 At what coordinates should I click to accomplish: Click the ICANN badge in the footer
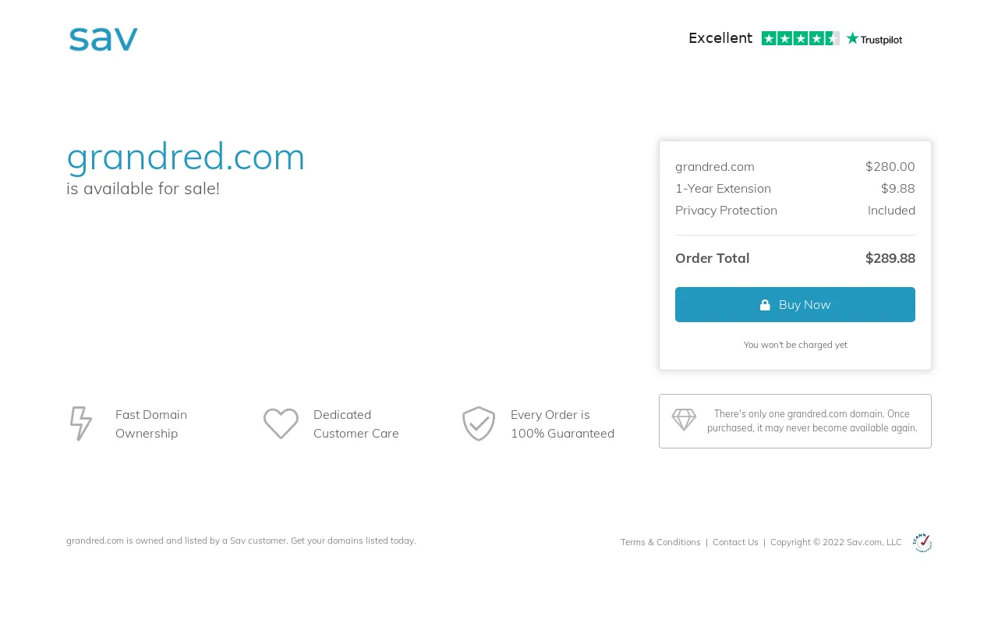pyautogui.click(x=922, y=542)
